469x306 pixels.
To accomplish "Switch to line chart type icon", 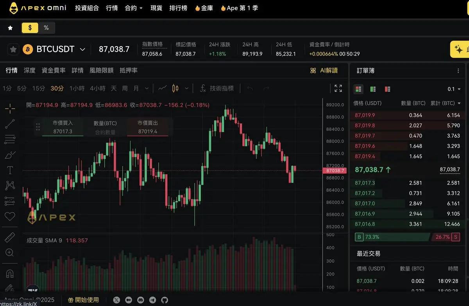I will pos(163,88).
